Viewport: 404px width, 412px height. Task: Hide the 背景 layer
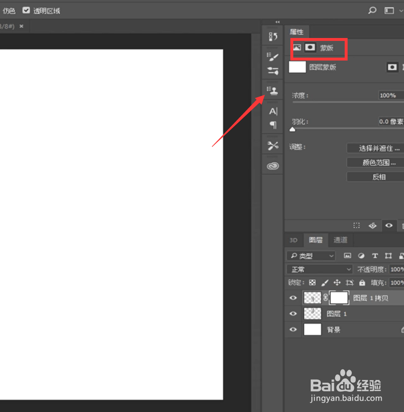(293, 329)
